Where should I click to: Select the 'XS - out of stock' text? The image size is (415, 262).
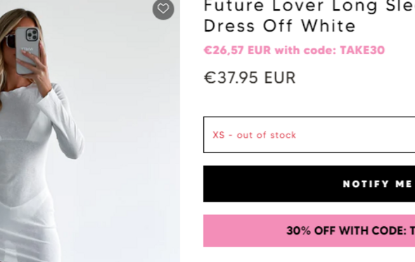[255, 135]
